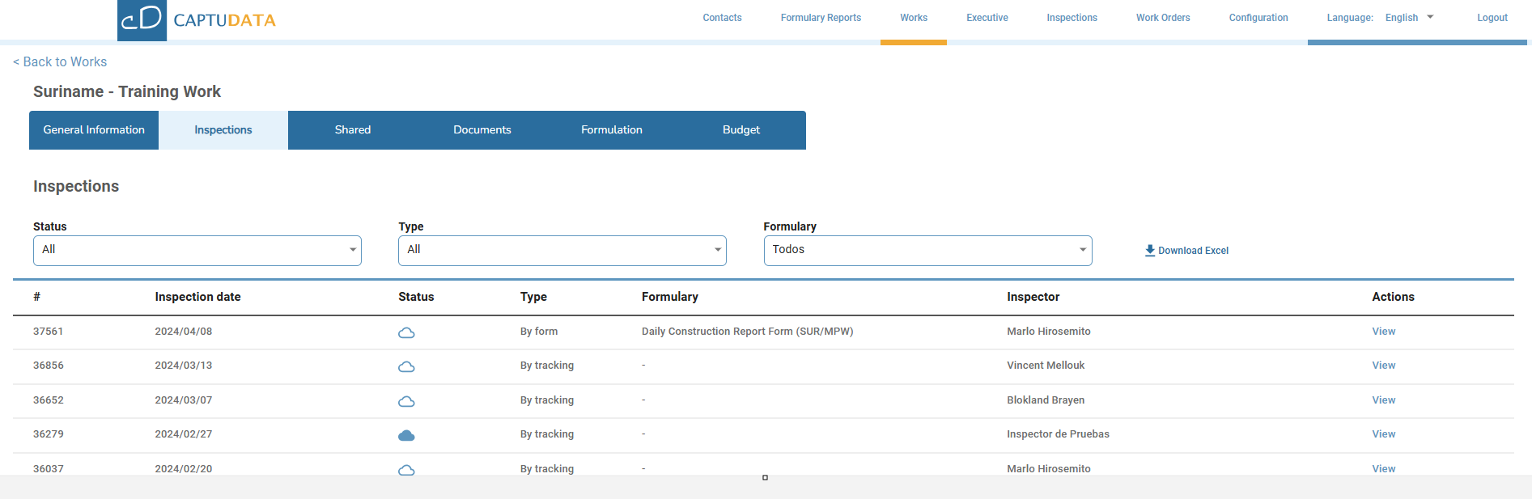
Task: Sort by Inspection date column header
Action: coord(197,297)
